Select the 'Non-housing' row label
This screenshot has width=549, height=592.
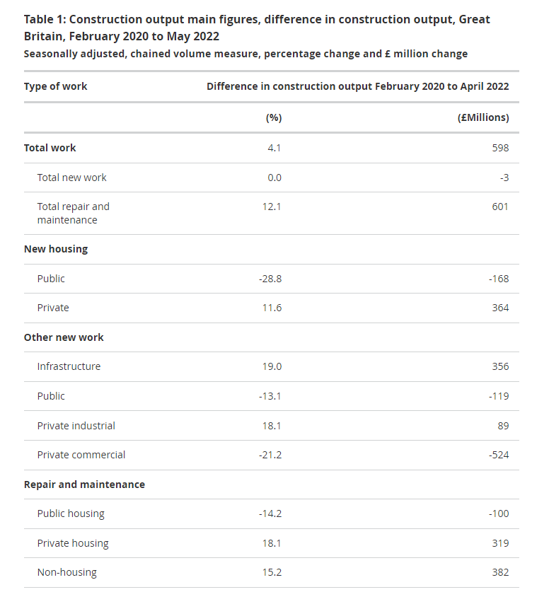67,572
